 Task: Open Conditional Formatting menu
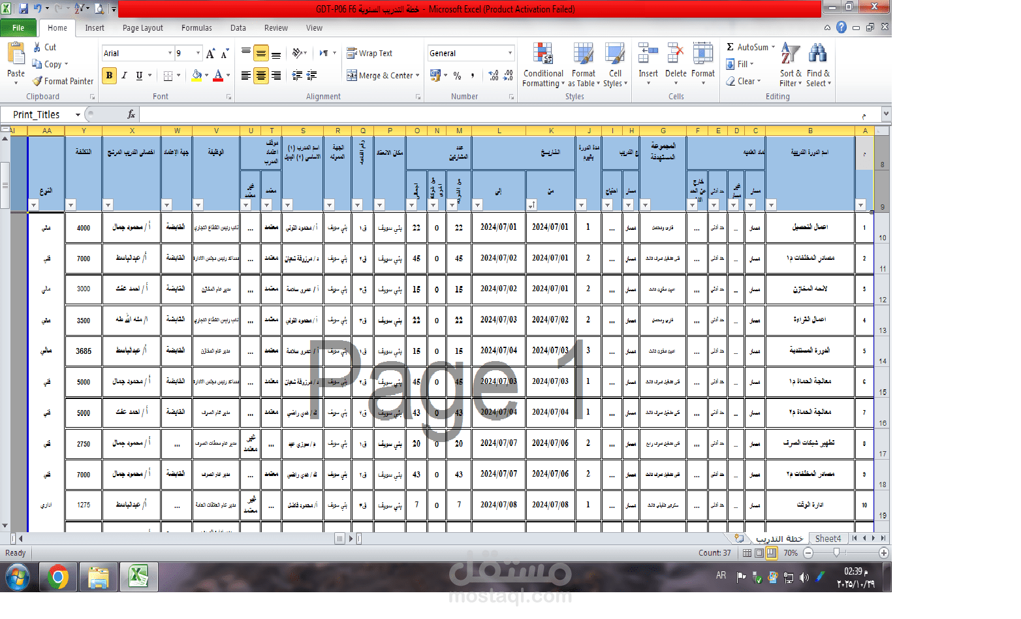tap(543, 65)
